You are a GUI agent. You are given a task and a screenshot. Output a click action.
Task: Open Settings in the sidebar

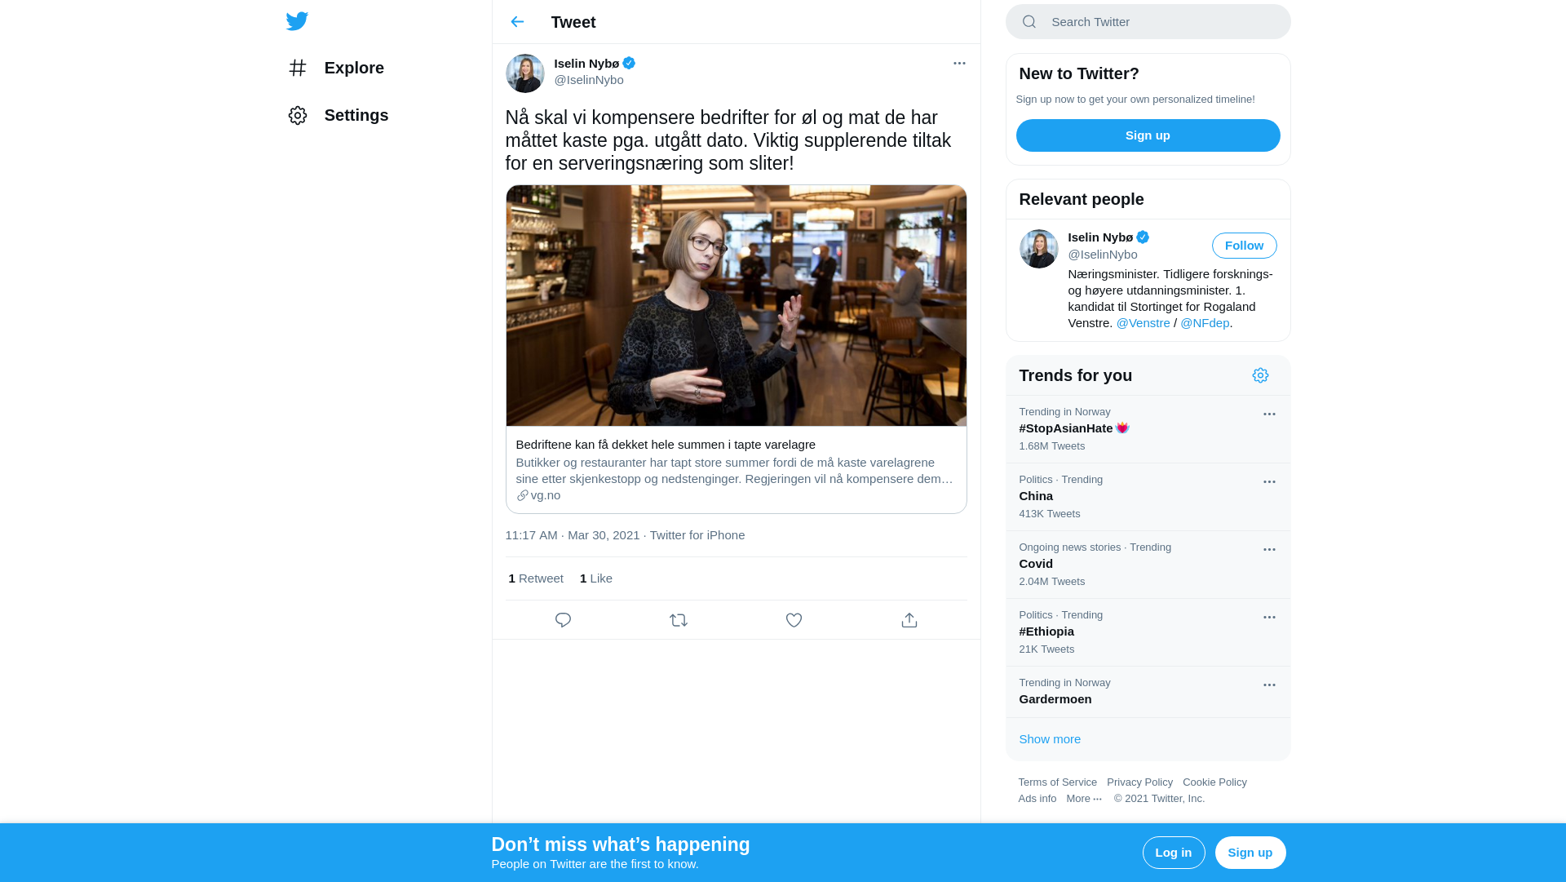tap(338, 115)
